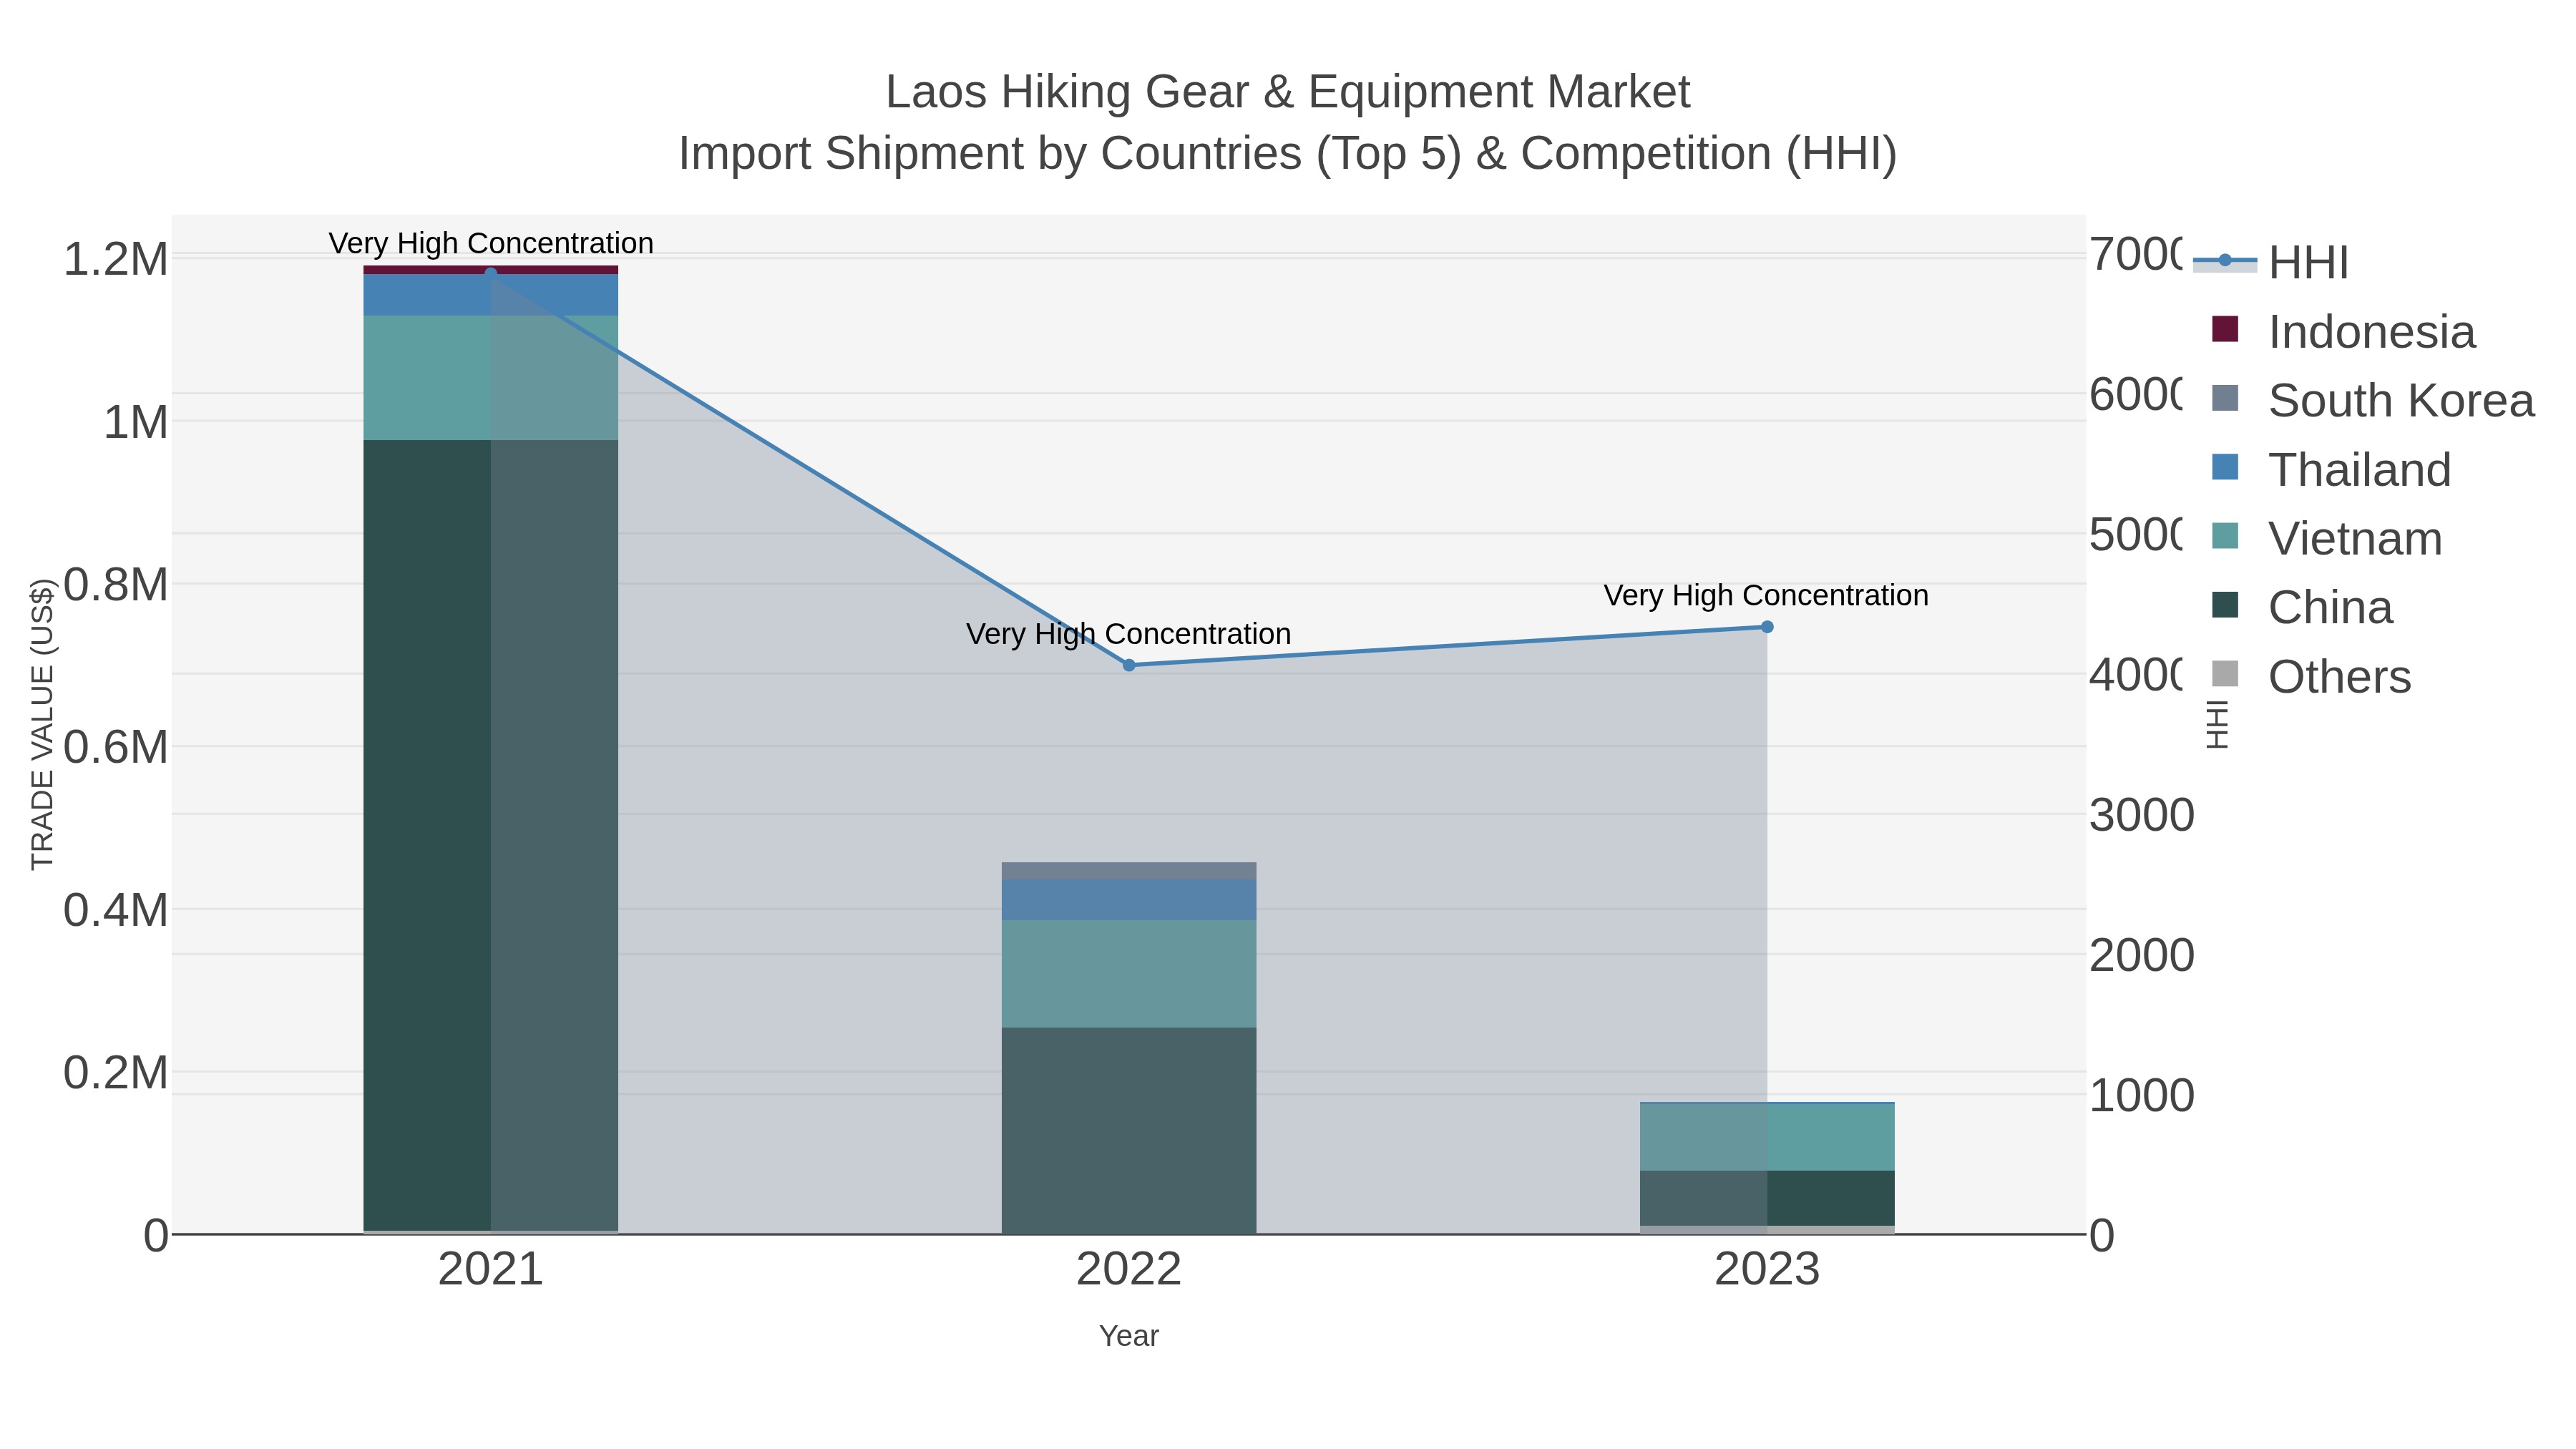Select the Thailand bar segment for 2021
Viewport: 2576px width, 1449px height.
coord(490,295)
